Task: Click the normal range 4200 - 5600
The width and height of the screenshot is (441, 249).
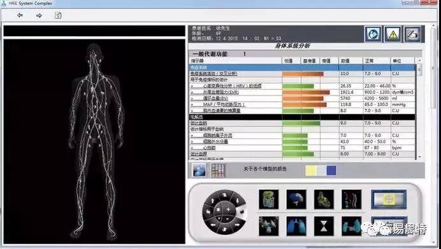Action: point(376,98)
